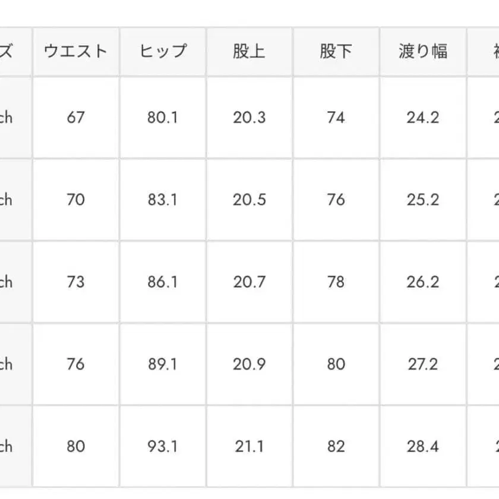Click the hip cell showing 86.1
This screenshot has width=499, height=499.
coord(163,282)
